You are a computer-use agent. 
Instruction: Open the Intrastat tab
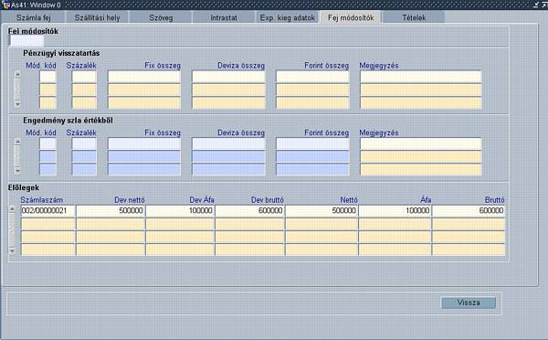pyautogui.click(x=224, y=17)
